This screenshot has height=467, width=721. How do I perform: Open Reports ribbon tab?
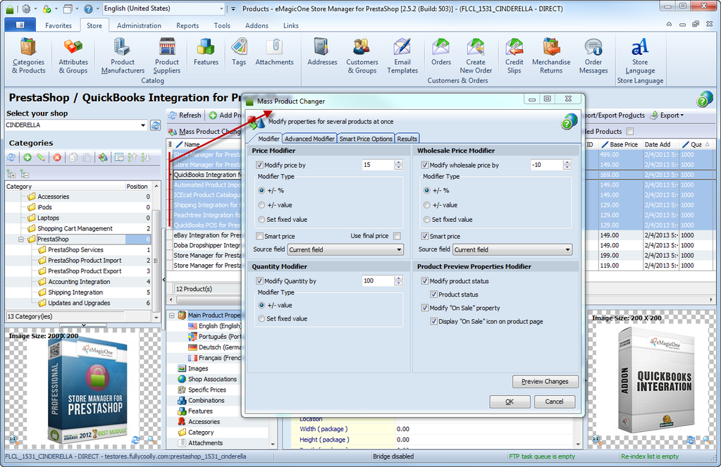tap(187, 26)
